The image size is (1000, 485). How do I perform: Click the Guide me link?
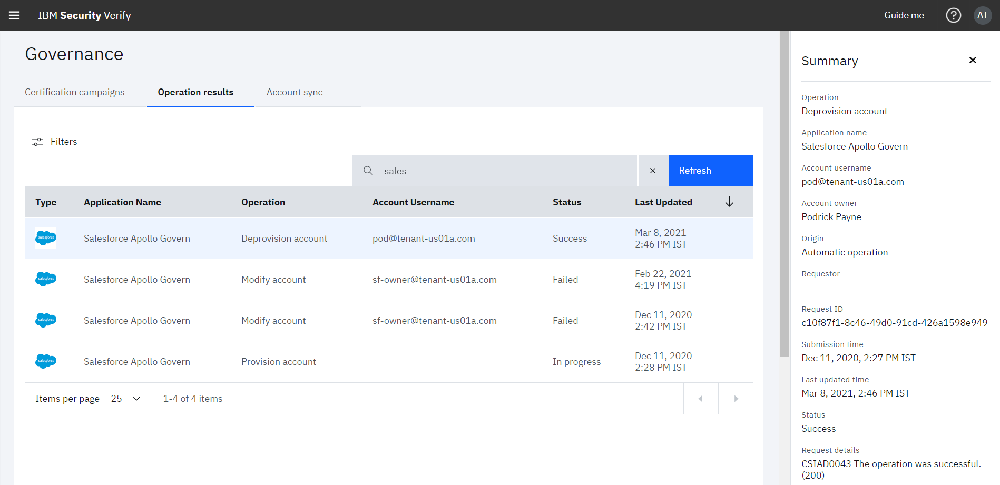(904, 15)
